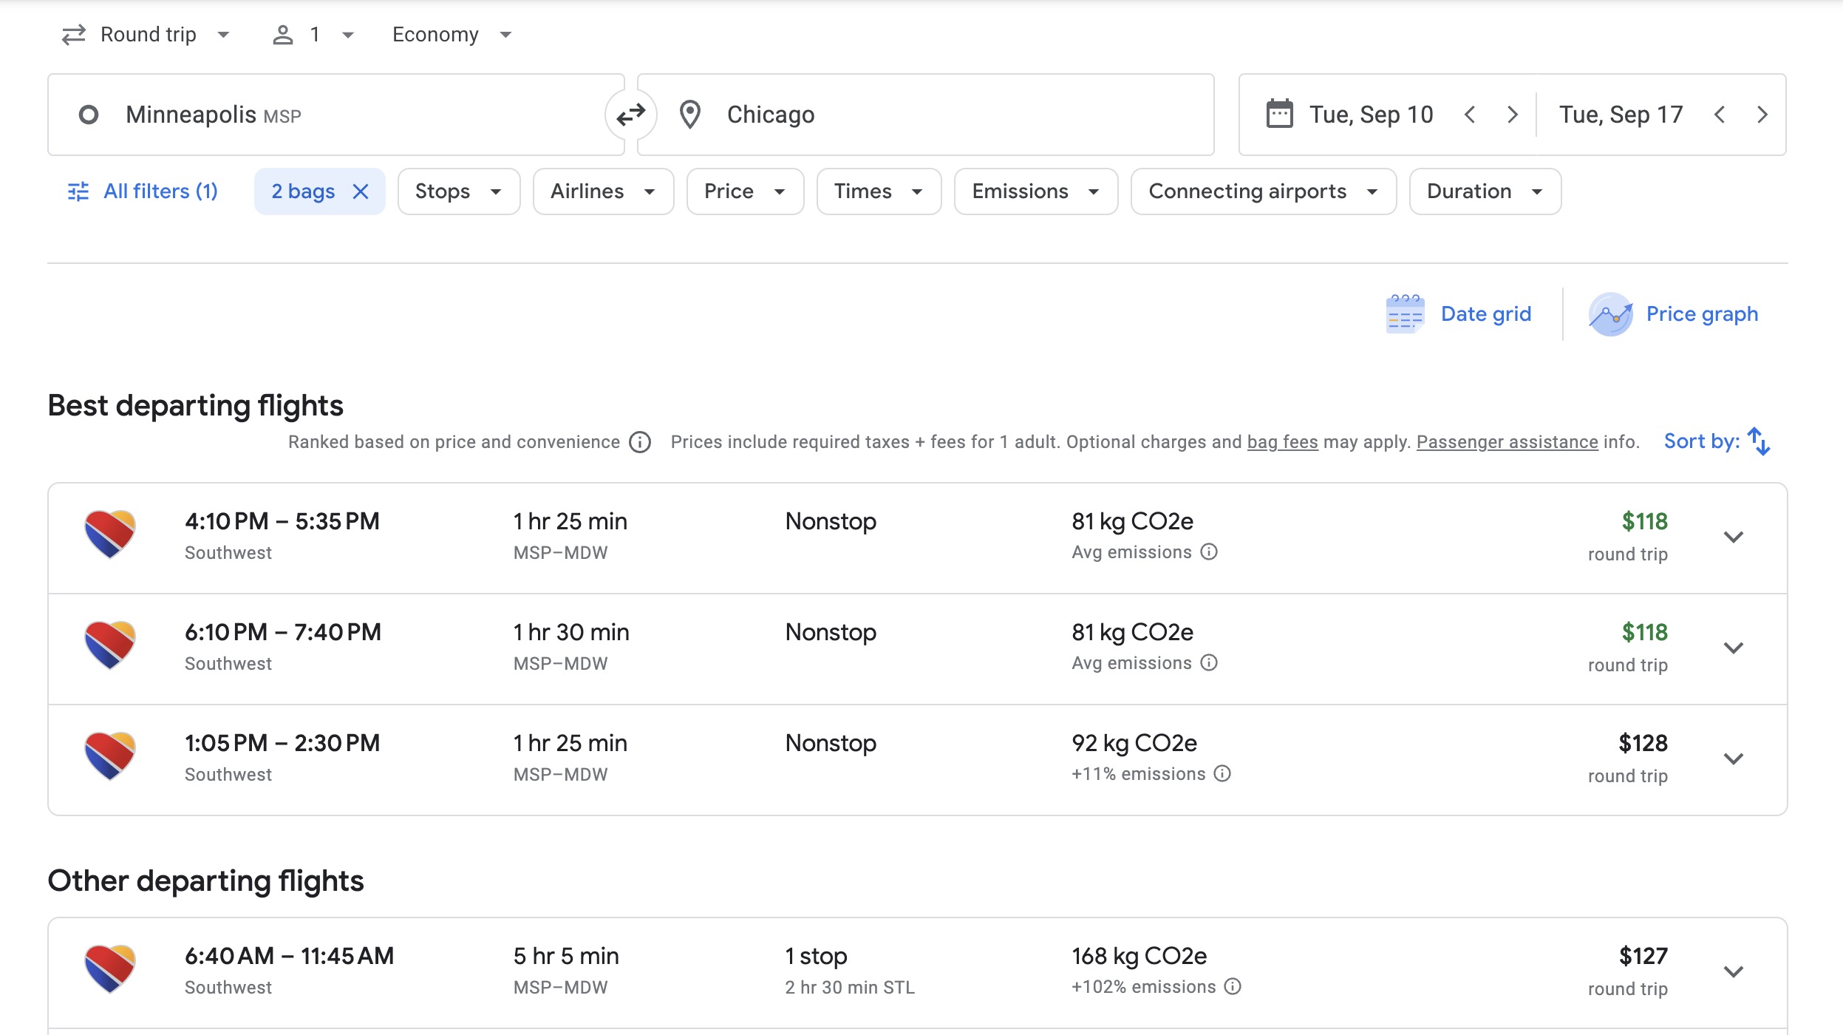Screen dimensions: 1843x1035
Task: Click '5 hr 5 min' duration text
Action: [x=566, y=956]
